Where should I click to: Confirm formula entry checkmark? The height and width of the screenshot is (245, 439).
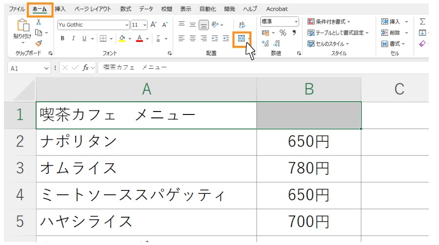click(x=75, y=68)
